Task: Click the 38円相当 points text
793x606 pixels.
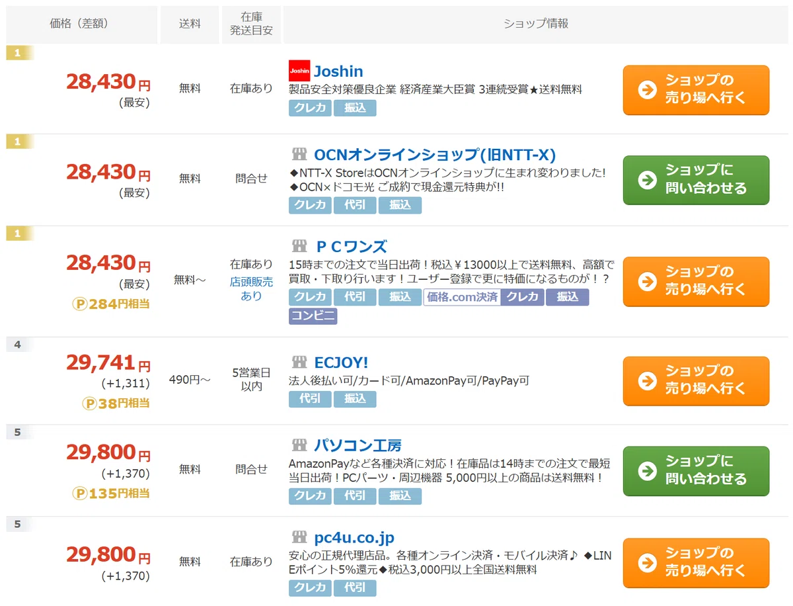Action: tap(125, 403)
